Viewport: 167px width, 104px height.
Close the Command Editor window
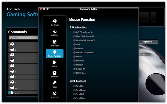point(41,9)
